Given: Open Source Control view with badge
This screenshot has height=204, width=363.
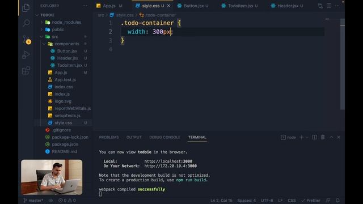Looking at the screenshot, I should click(26, 40).
